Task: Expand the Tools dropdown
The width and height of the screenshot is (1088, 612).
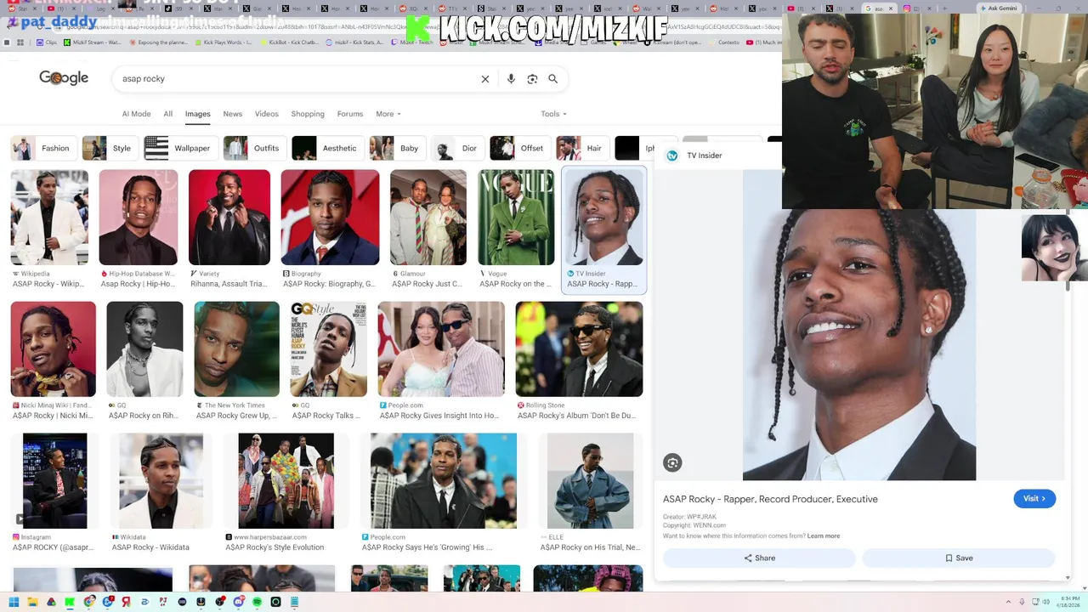Action: (x=553, y=114)
